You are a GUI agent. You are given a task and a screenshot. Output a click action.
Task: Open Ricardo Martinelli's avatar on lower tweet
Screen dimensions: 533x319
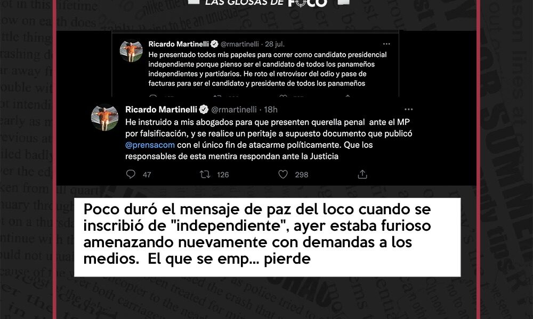(104, 117)
